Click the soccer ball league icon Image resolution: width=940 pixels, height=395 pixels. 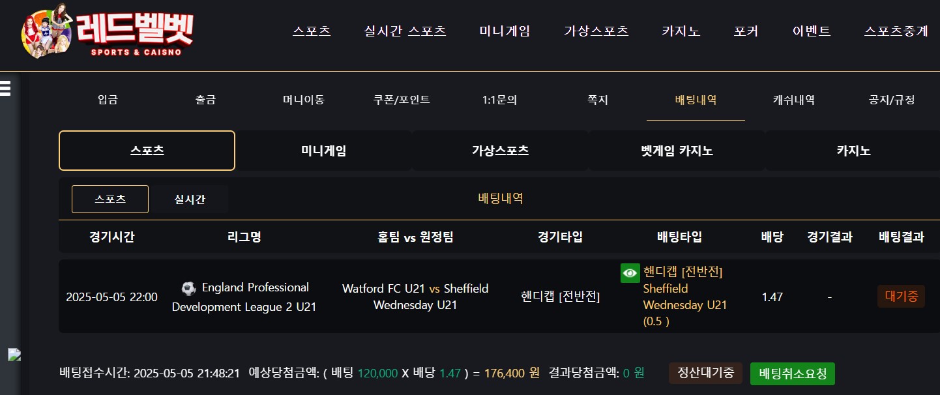[188, 288]
